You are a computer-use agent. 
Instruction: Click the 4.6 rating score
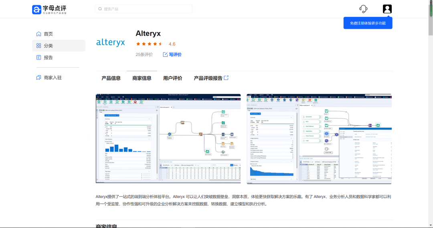coord(172,44)
